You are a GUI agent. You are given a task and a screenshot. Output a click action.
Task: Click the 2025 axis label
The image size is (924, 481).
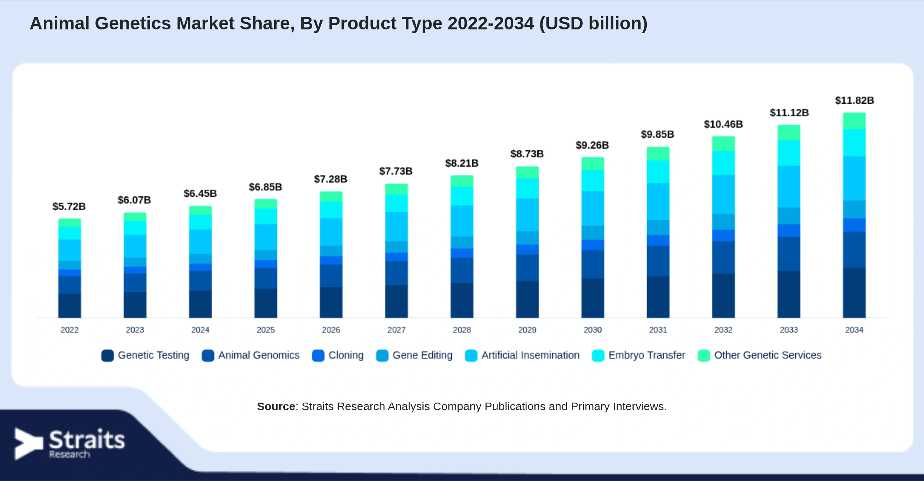[x=266, y=330]
